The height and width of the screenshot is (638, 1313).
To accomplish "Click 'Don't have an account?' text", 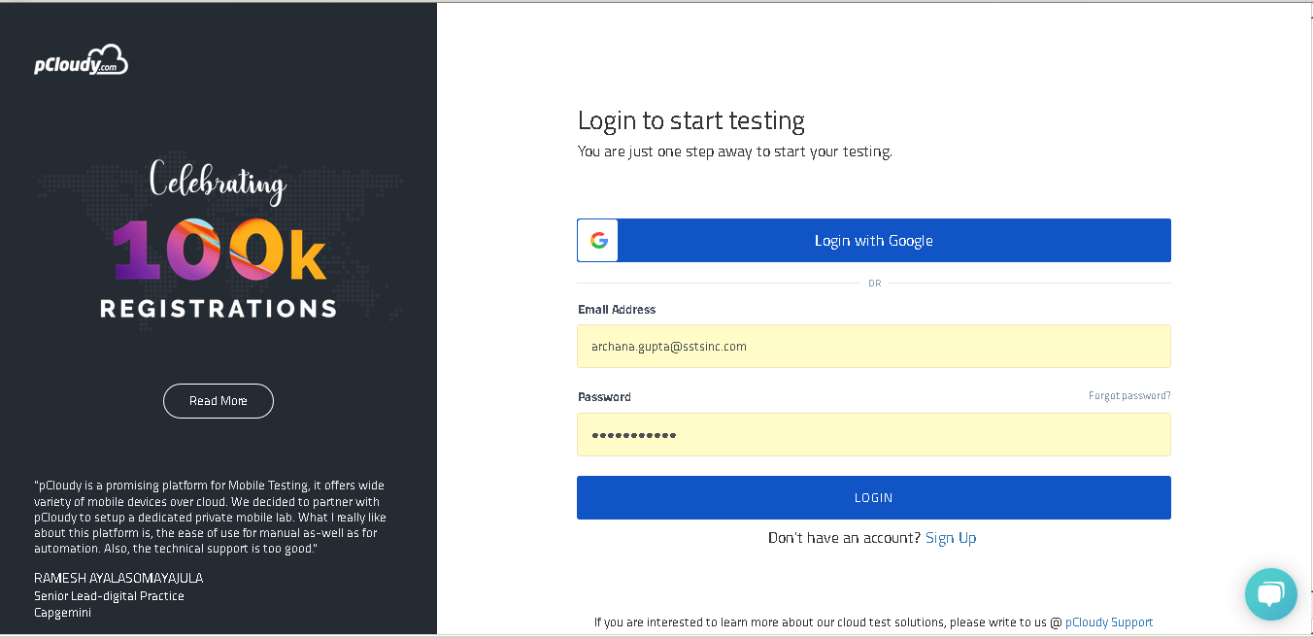I will (x=844, y=538).
